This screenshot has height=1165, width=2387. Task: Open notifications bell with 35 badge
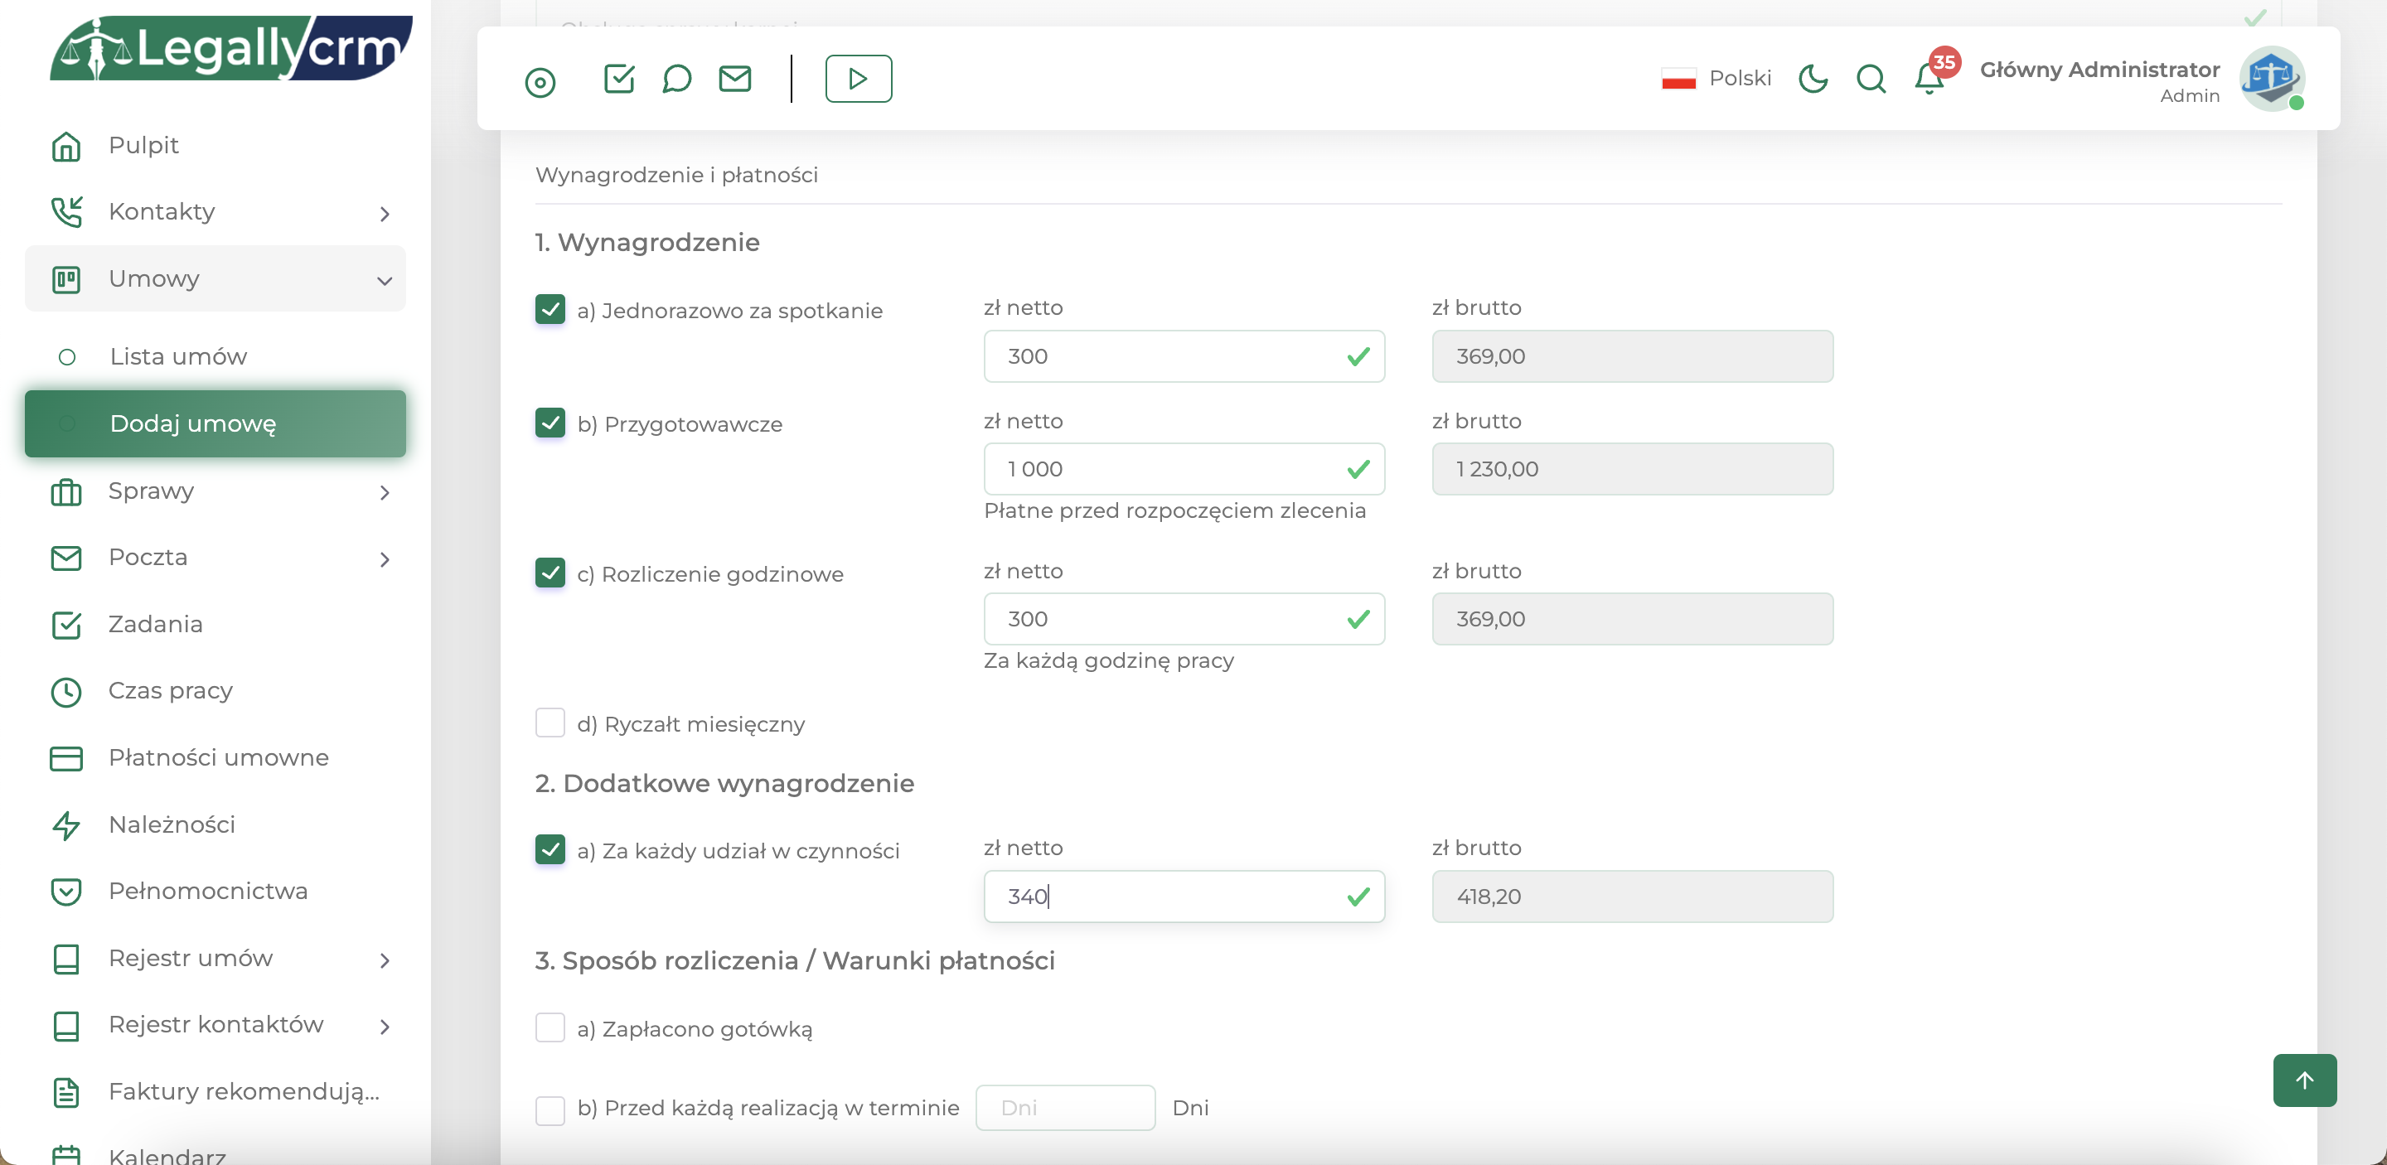pyautogui.click(x=1929, y=79)
